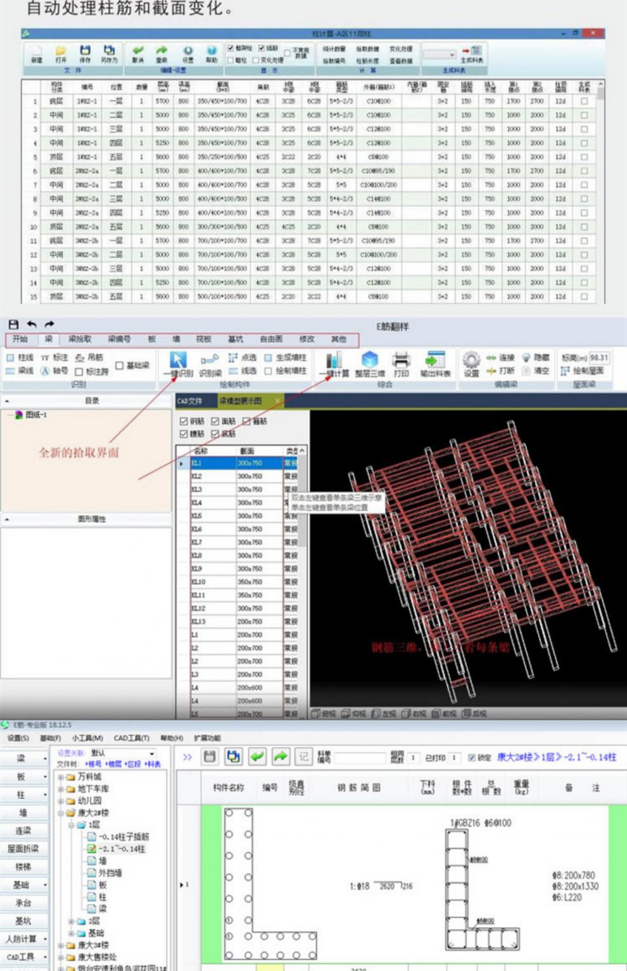The image size is (627, 971).
Task: Click green checkmark icon in E筋 toolbar
Action: tap(256, 756)
